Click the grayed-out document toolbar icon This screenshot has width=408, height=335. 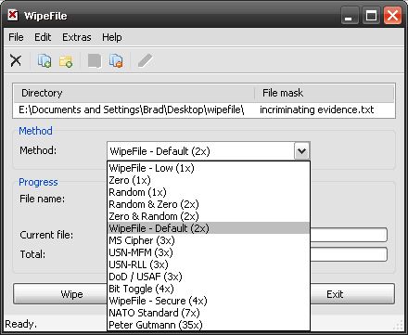click(95, 60)
